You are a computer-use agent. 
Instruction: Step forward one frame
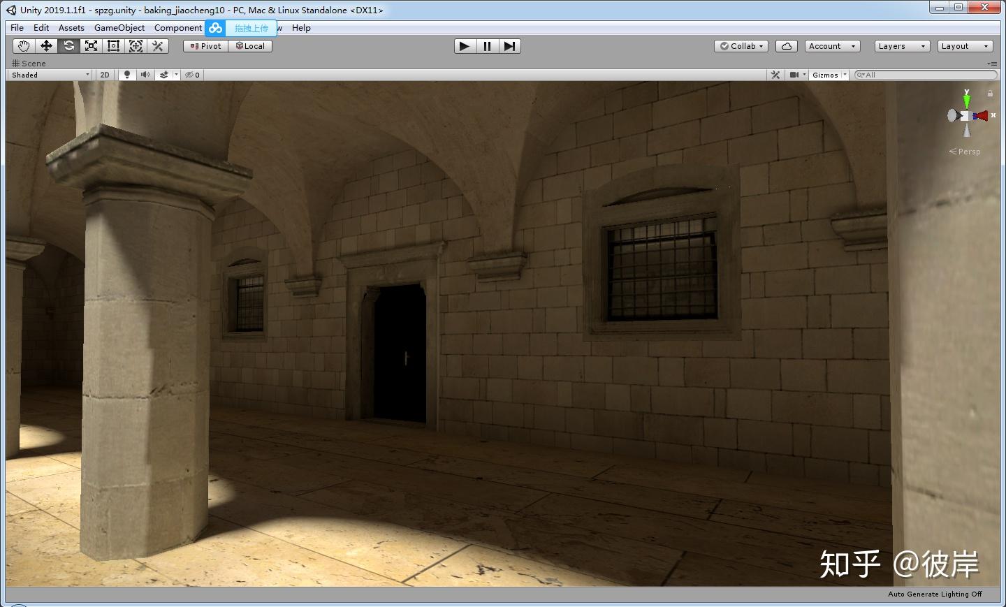click(x=509, y=46)
